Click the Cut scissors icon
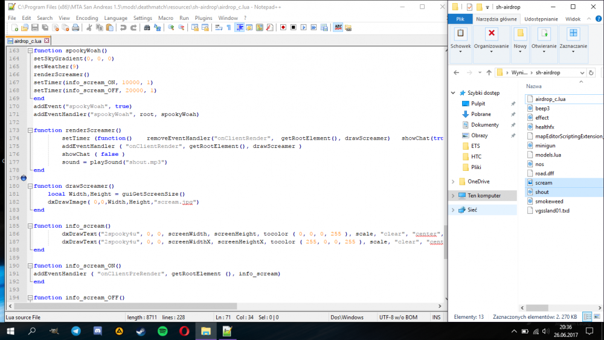The width and height of the screenshot is (604, 340). click(x=89, y=28)
